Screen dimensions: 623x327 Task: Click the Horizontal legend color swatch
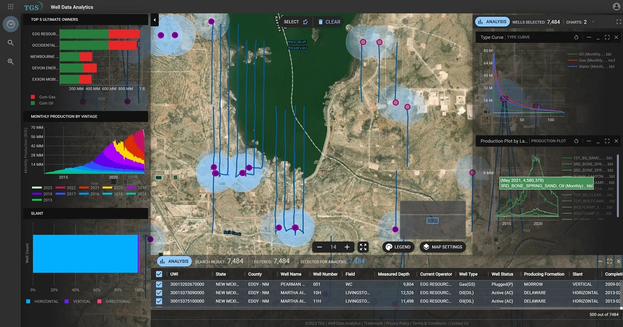pyautogui.click(x=28, y=301)
